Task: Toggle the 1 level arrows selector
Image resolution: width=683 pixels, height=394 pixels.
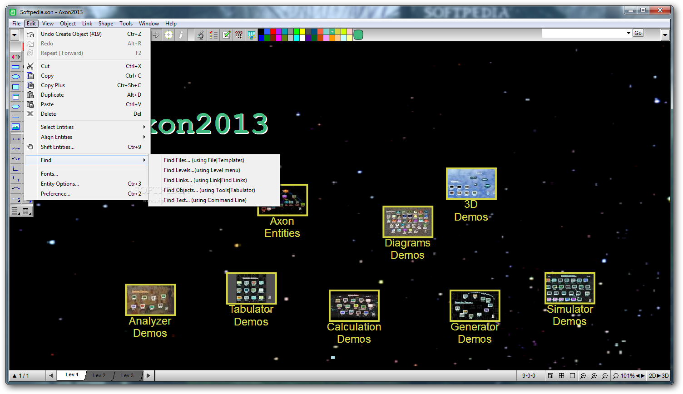Action: tap(15, 57)
